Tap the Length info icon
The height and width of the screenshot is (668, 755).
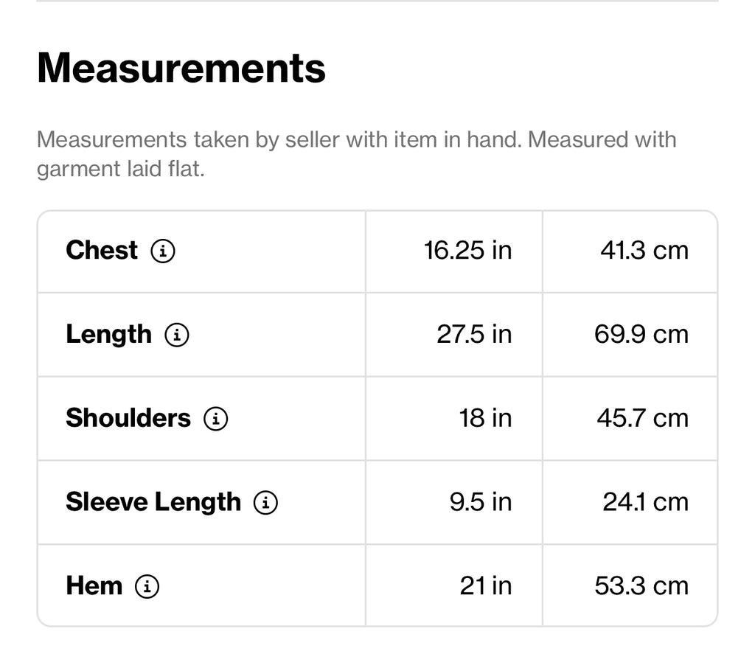(177, 335)
